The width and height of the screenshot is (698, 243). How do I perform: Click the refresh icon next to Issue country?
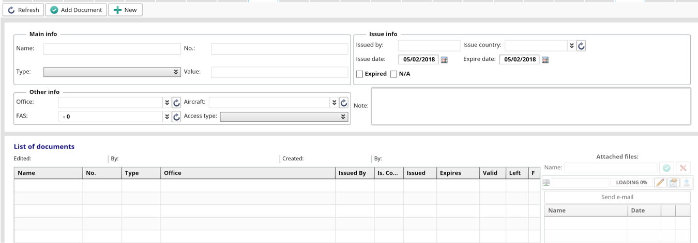[x=581, y=46]
